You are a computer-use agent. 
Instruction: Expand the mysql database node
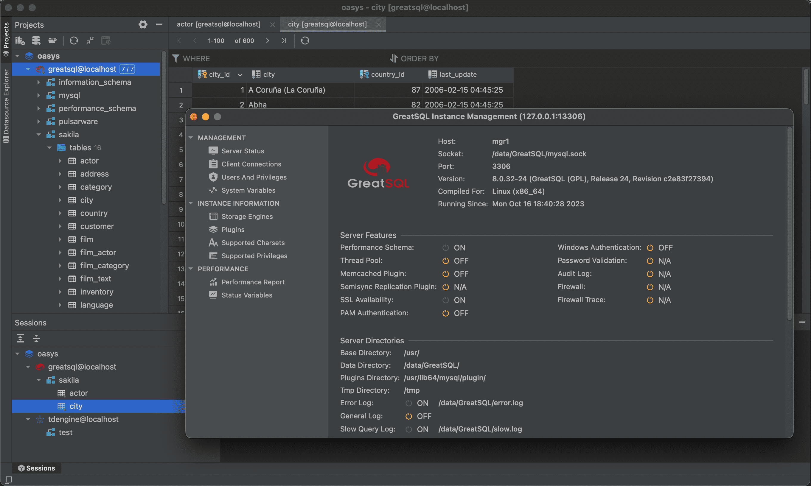coord(39,95)
